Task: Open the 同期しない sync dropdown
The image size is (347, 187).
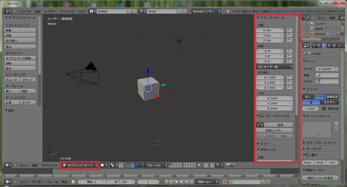Action: click(207, 182)
